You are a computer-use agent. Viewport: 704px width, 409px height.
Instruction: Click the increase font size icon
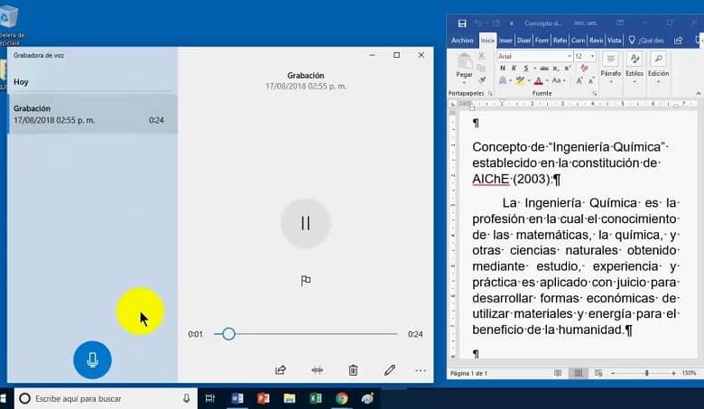point(579,81)
